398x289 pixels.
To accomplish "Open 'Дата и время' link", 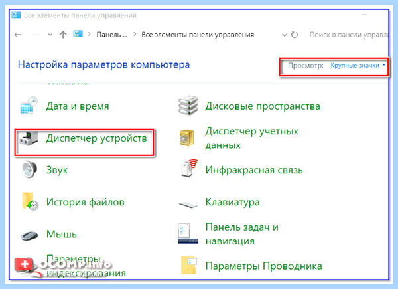I will [x=78, y=106].
